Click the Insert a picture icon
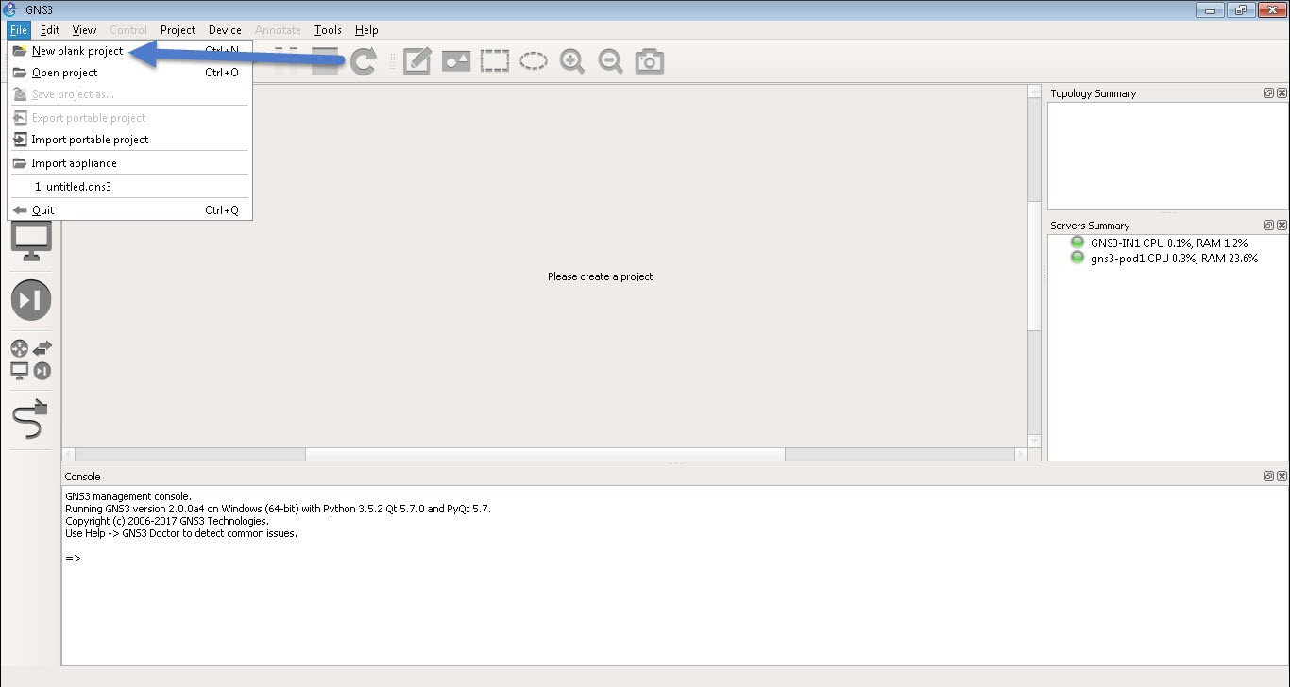The height and width of the screenshot is (687, 1290). pyautogui.click(x=456, y=61)
